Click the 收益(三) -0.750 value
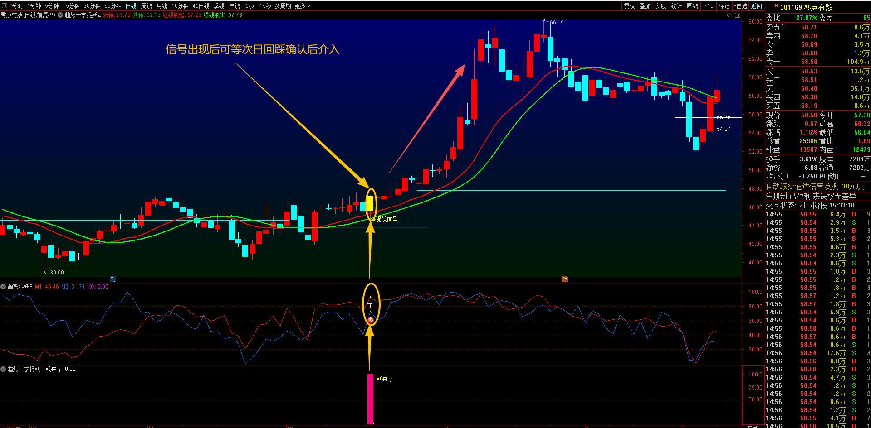Image resolution: width=871 pixels, height=428 pixels. click(x=808, y=176)
